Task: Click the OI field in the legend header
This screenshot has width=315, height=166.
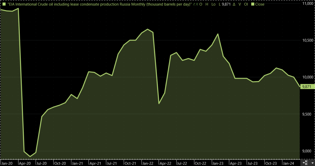Action: [x=246, y=4]
